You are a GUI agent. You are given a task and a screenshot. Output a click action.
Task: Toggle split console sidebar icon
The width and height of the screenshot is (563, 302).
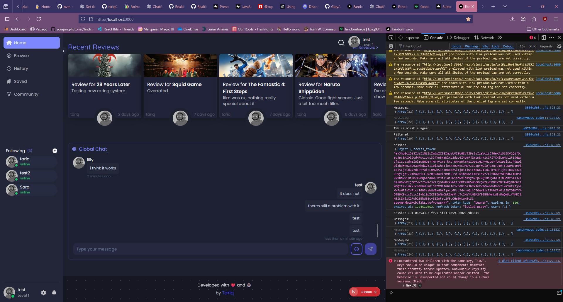[559, 293]
